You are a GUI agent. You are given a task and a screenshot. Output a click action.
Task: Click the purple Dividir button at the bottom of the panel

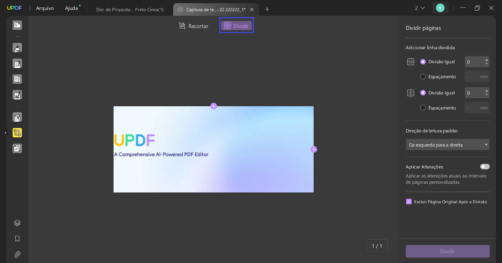click(x=448, y=251)
